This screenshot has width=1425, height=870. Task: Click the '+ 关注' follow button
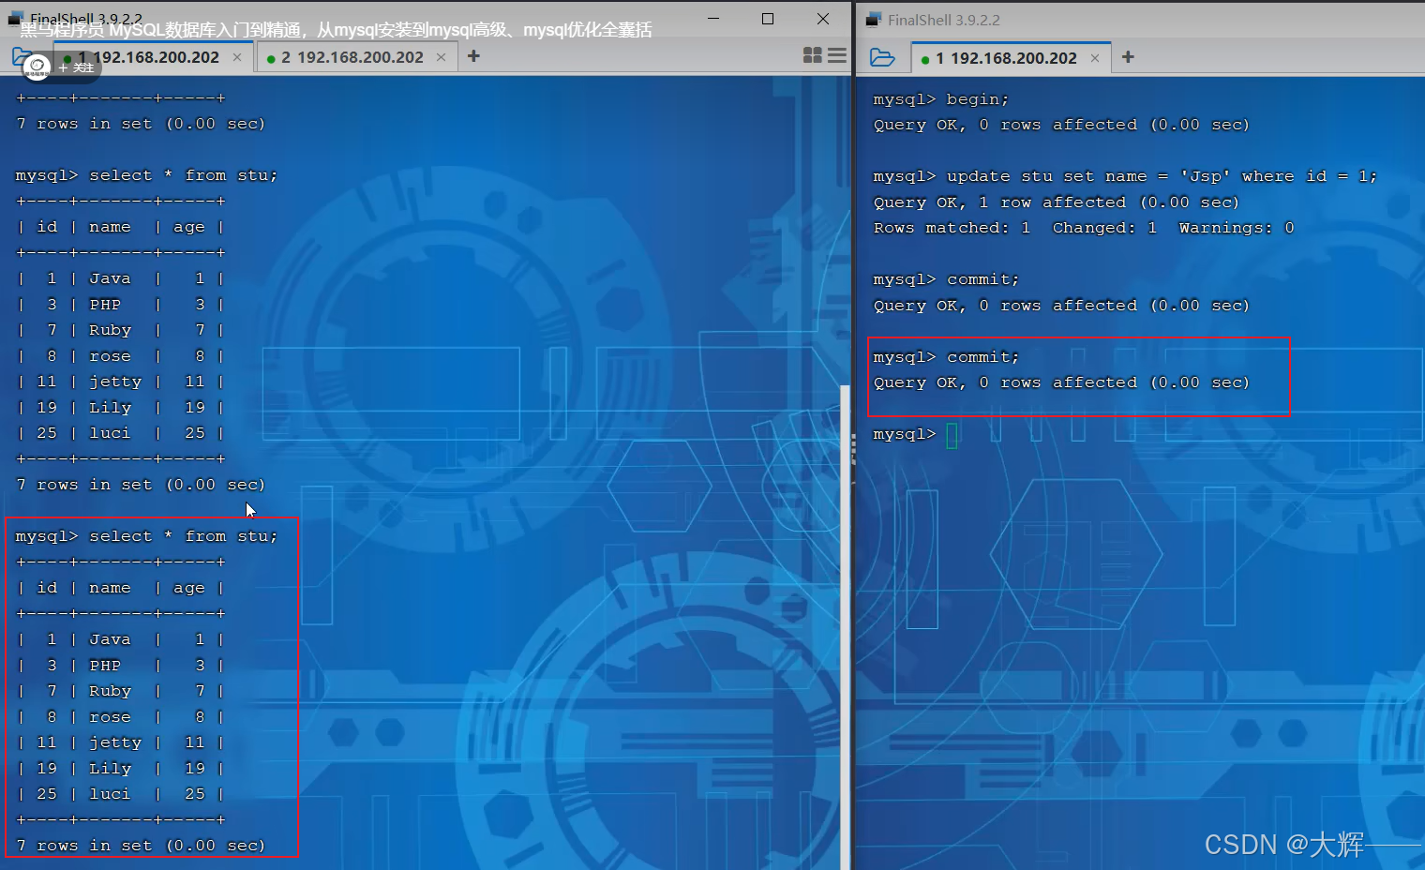click(x=76, y=67)
